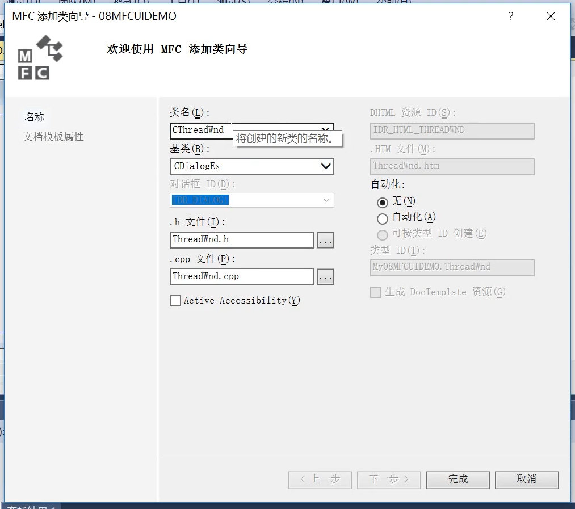Click the 类型 ID field My08MFCUIDEMO.ThreadWnd

(x=452, y=268)
